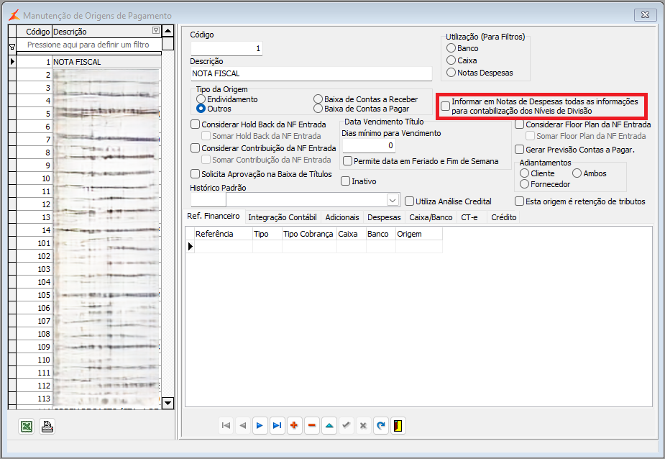This screenshot has height=459, width=665.
Task: Open grid column options icon beside Descrição
Action: click(x=156, y=30)
